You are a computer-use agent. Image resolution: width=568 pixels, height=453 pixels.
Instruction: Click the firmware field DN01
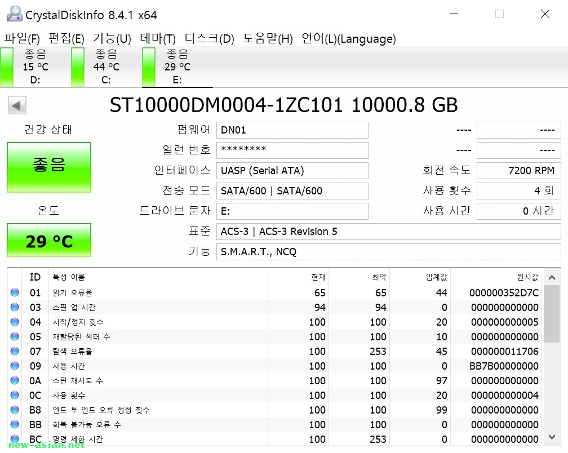click(x=292, y=130)
